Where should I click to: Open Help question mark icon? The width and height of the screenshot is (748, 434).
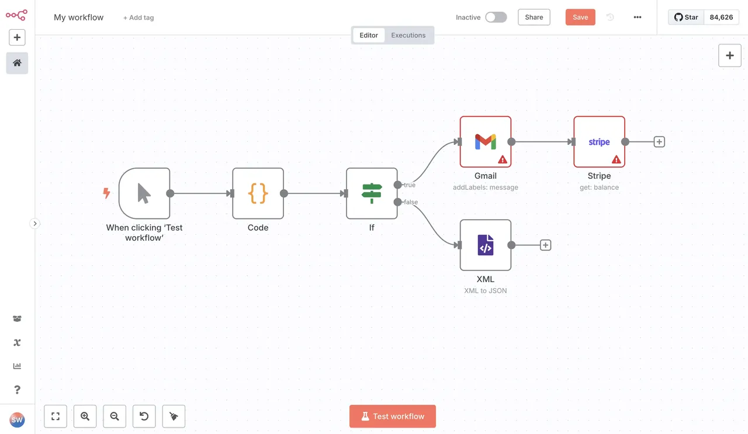(x=17, y=390)
